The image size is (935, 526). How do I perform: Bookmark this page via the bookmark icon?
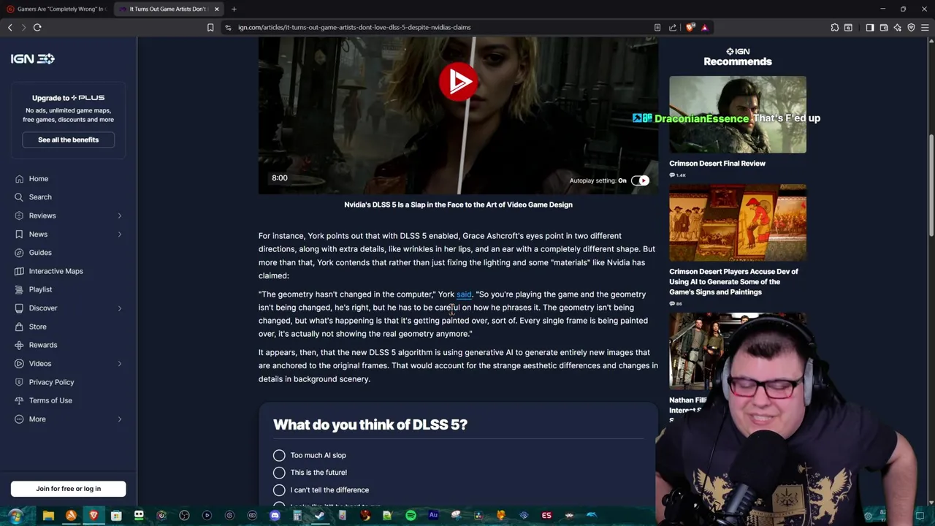pos(210,27)
